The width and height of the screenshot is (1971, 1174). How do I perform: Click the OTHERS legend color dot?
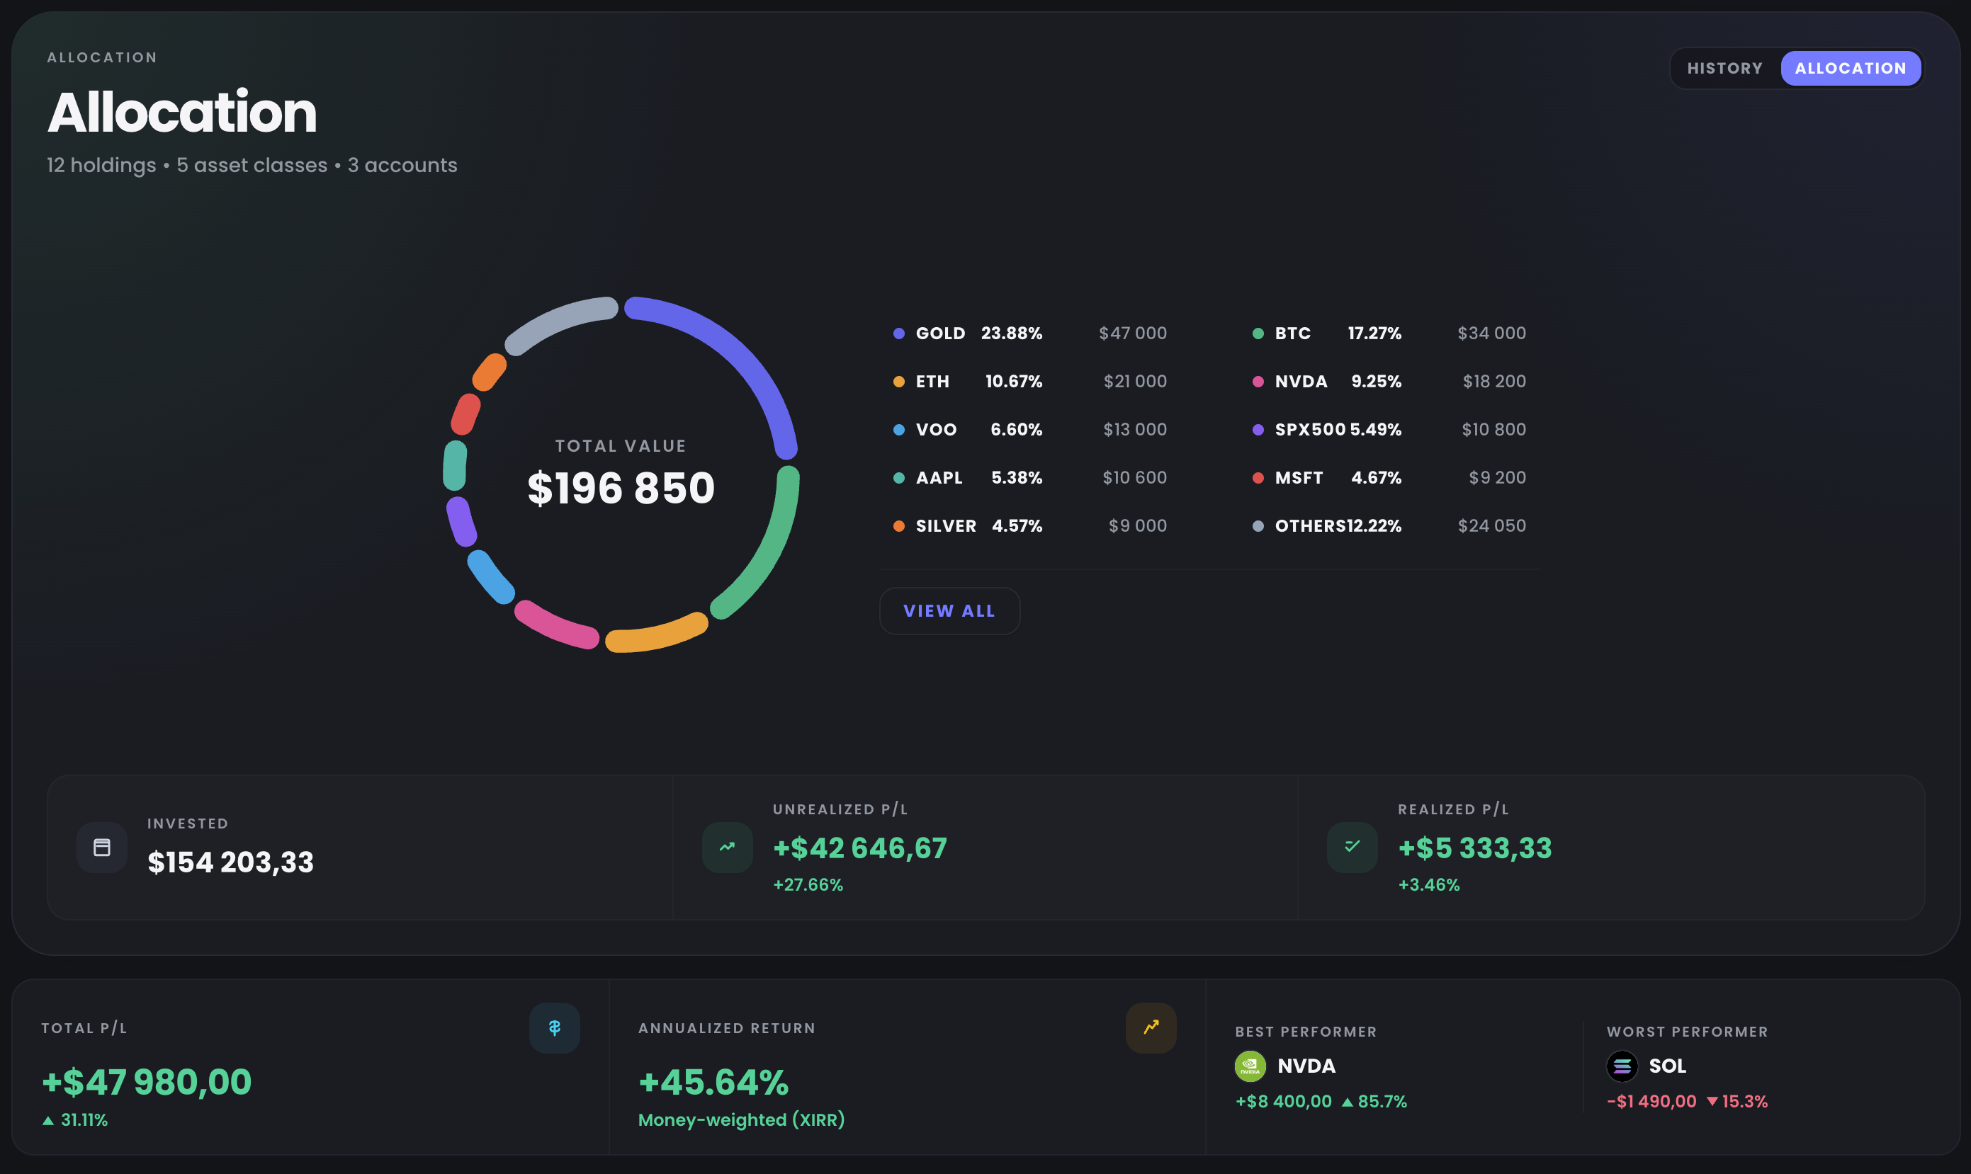point(1258,526)
